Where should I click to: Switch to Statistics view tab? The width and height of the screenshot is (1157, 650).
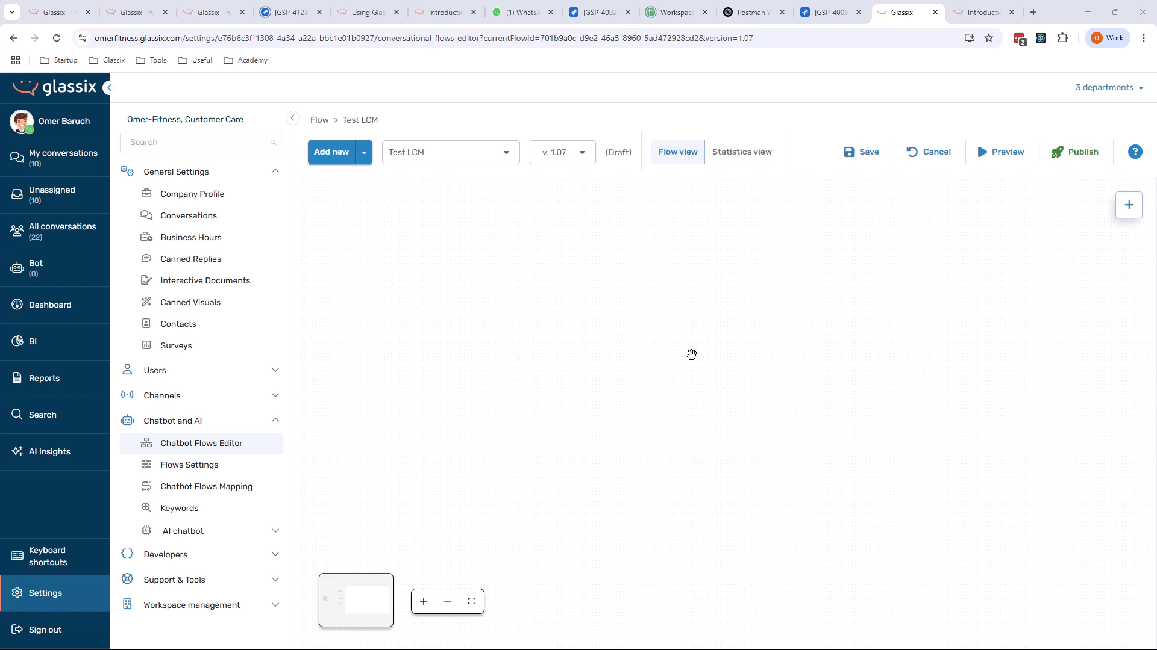[x=742, y=152]
